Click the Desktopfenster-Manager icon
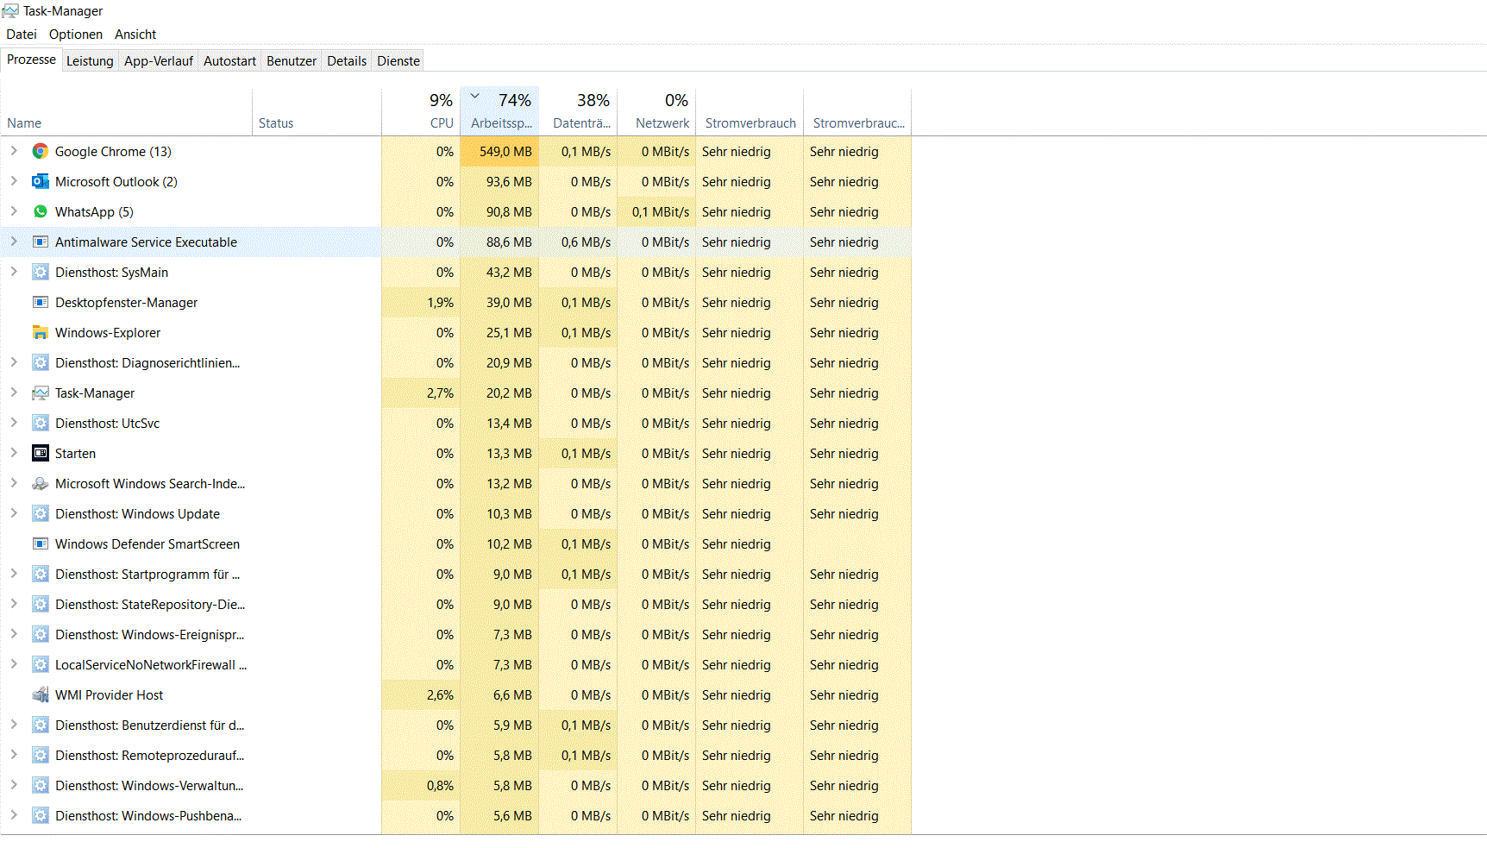This screenshot has width=1487, height=848. [41, 303]
